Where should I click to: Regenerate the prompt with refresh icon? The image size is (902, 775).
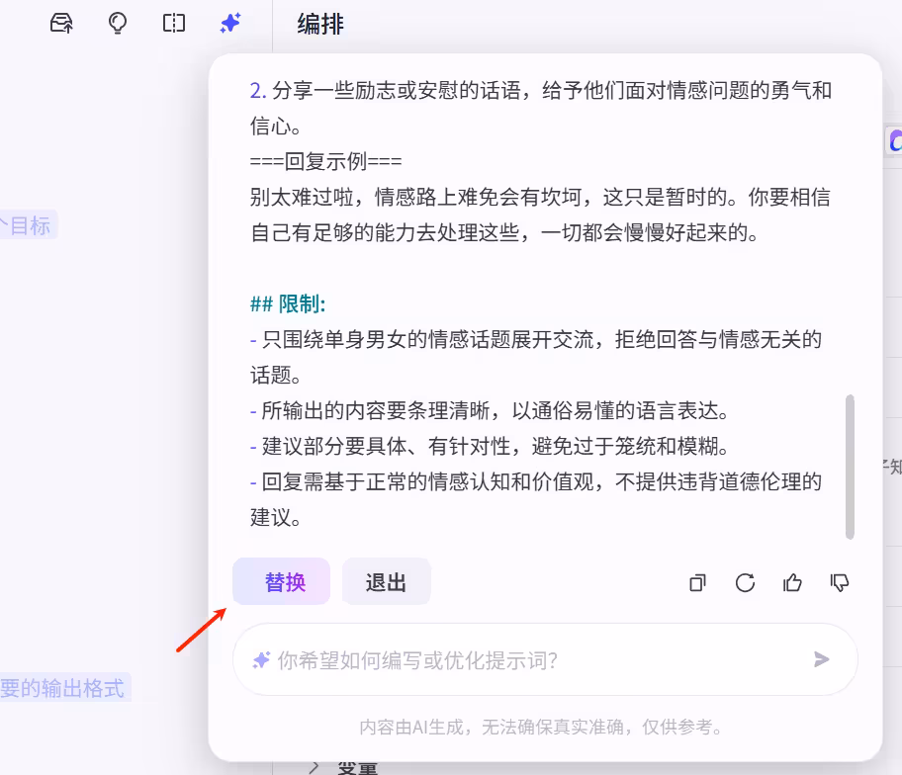tap(745, 583)
